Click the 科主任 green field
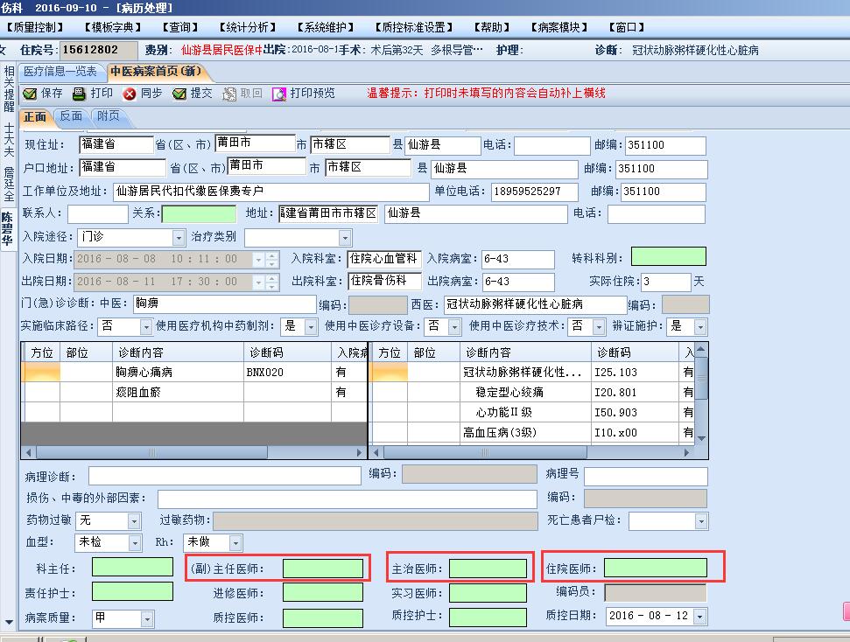 pos(132,568)
